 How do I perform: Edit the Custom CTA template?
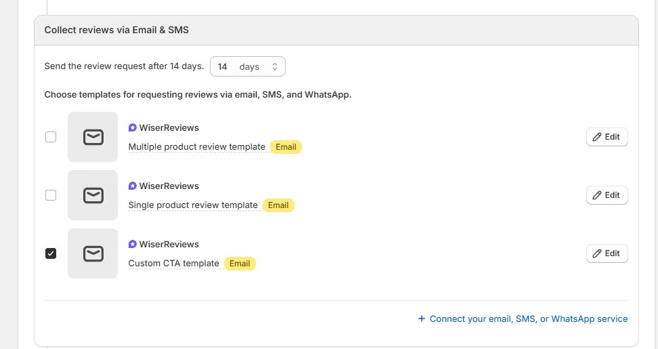click(607, 253)
